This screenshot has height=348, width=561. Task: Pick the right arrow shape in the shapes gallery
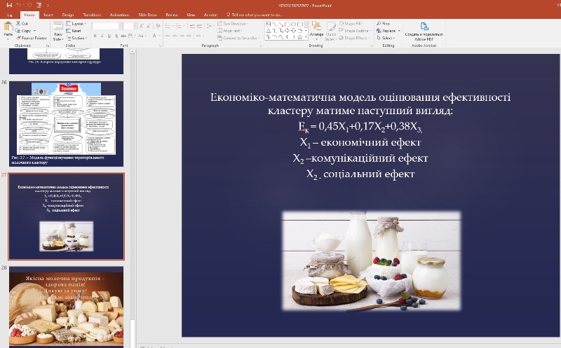288,30
